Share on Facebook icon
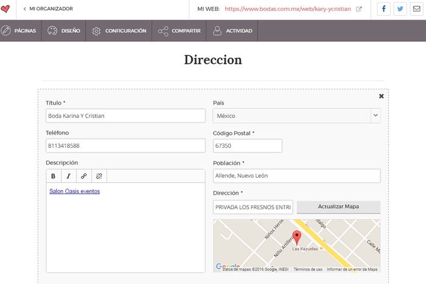Screen dimensions: 426x284 tap(383, 9)
